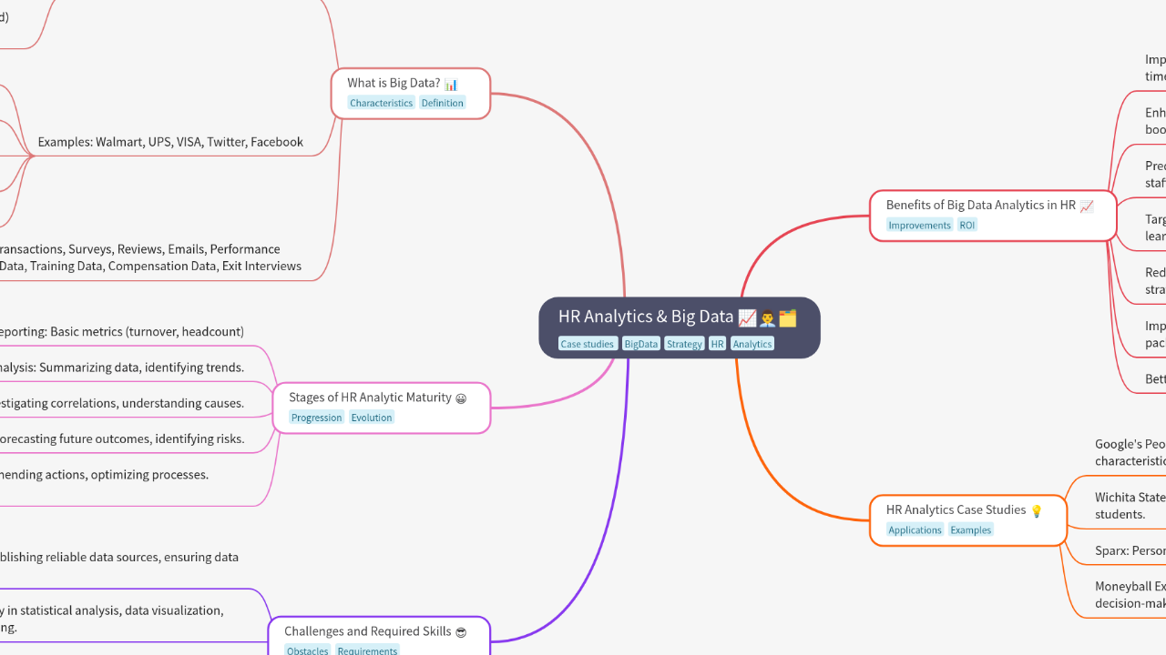Select the Stages of HR Analytic Maturity node

[x=382, y=408]
